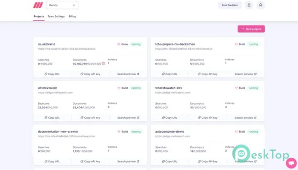Open Search preview for where2watch

128,118
